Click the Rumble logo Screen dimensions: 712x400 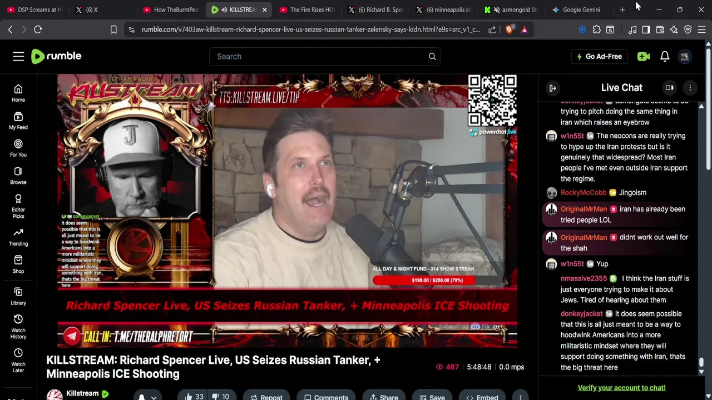pyautogui.click(x=56, y=56)
